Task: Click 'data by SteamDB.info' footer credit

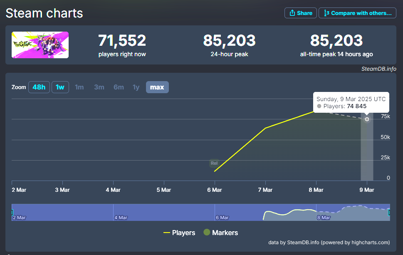Action: [329, 243]
